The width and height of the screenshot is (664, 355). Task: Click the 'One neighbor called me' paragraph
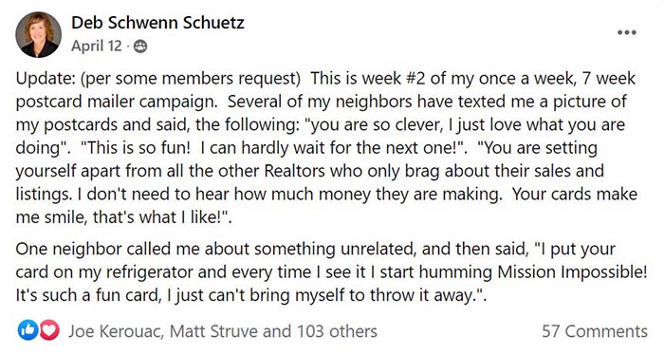click(x=332, y=272)
